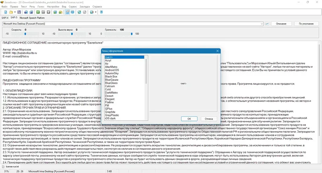
Task: Click the Stop playback toolbar icon
Action: (48, 12)
